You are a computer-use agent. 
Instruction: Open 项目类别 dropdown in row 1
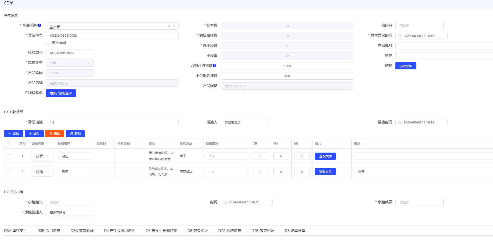click(42, 156)
